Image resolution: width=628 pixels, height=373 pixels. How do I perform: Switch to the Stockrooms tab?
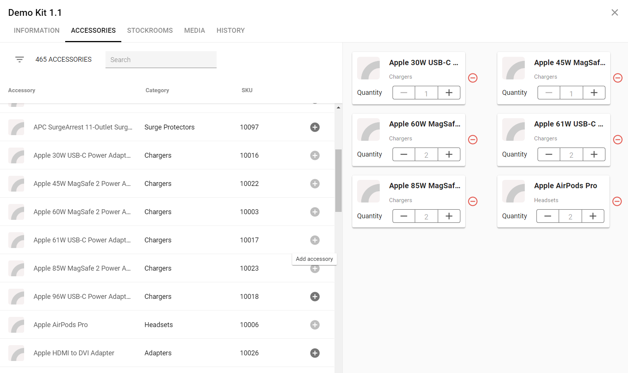click(150, 30)
